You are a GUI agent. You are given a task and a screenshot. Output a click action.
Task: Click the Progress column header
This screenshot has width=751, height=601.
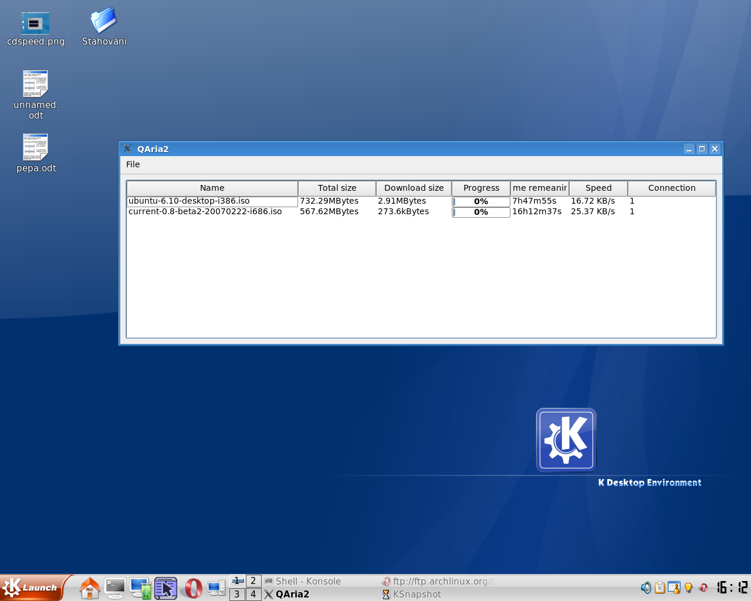pyautogui.click(x=481, y=188)
